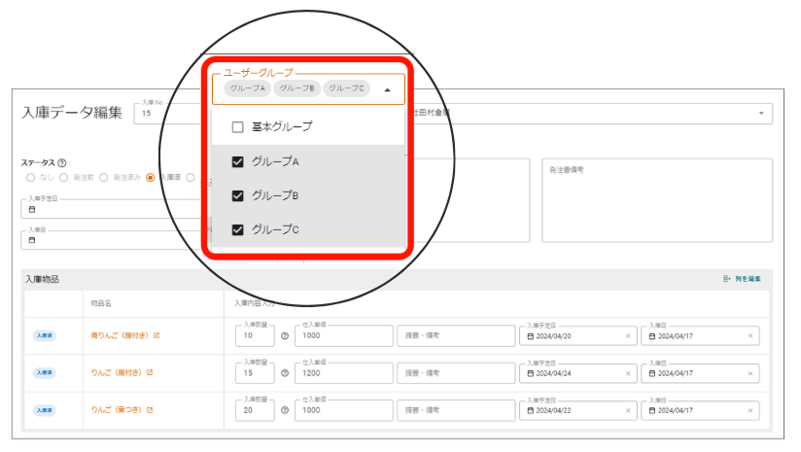Screen dimensions: 801x452
Task: Click the help icon beside ステータス
Action: coord(62,163)
